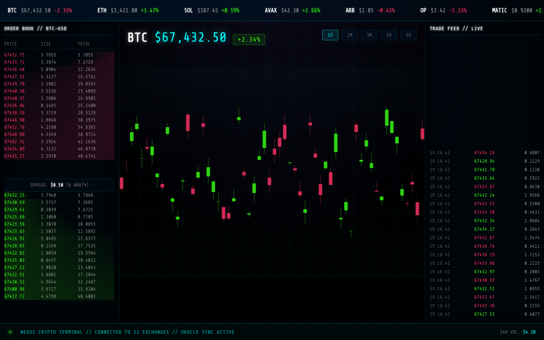
Task: Click the large BTC $67,432.50 price heading
Action: [176, 37]
